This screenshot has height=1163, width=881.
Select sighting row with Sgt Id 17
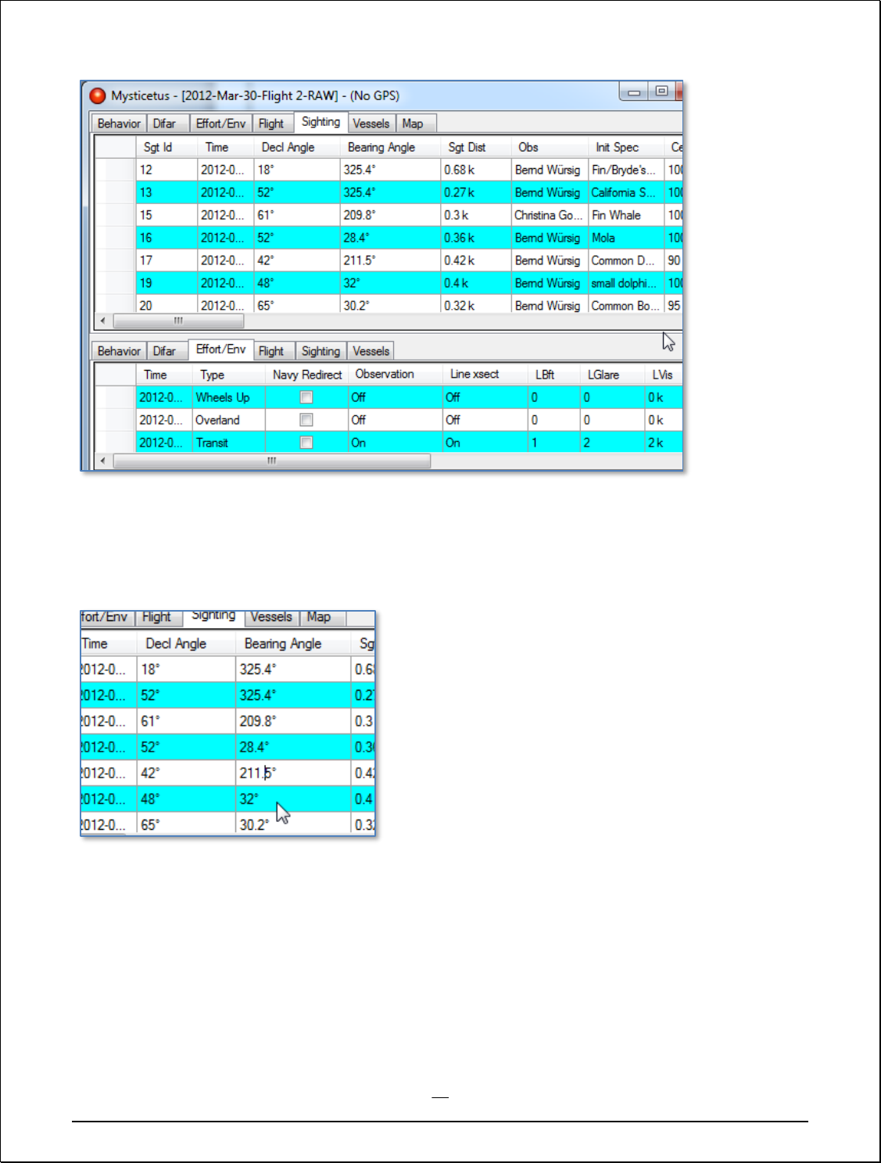click(x=389, y=260)
